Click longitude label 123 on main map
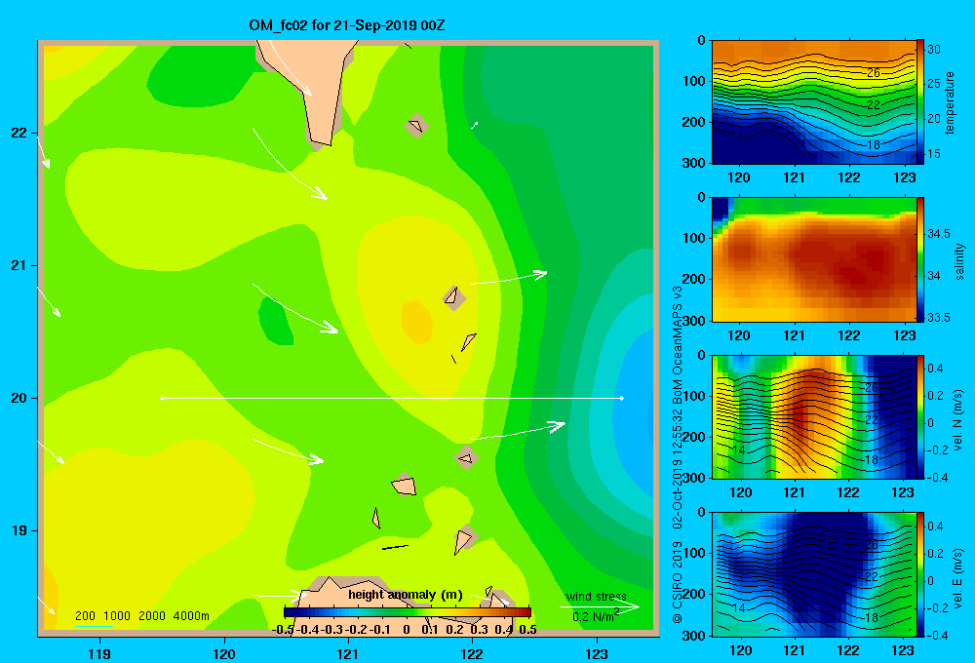975x663 pixels. tap(597, 653)
